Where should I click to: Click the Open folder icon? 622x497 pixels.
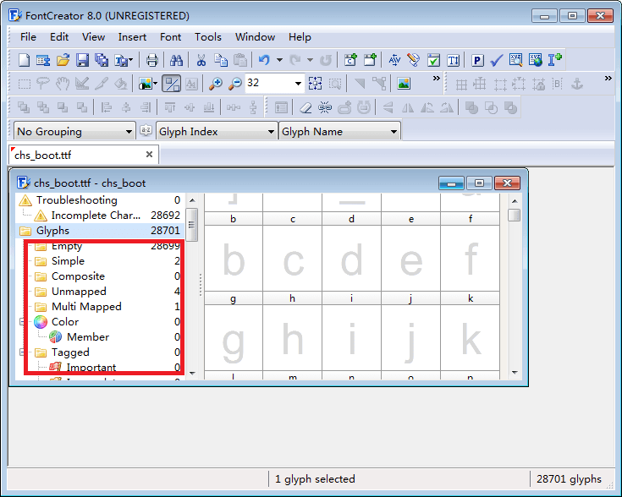63,60
